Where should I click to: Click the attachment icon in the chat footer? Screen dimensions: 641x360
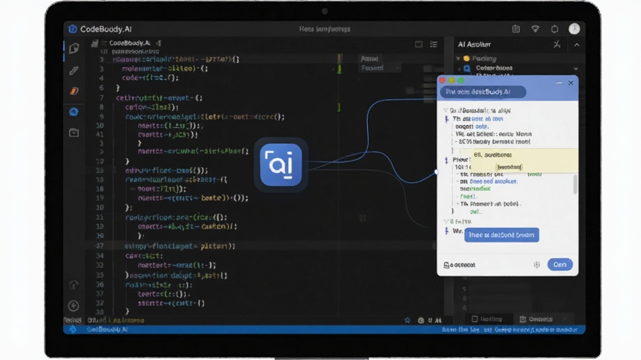pyautogui.click(x=446, y=265)
